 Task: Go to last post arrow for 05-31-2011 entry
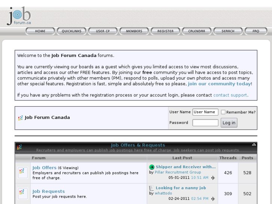tap(213, 178)
